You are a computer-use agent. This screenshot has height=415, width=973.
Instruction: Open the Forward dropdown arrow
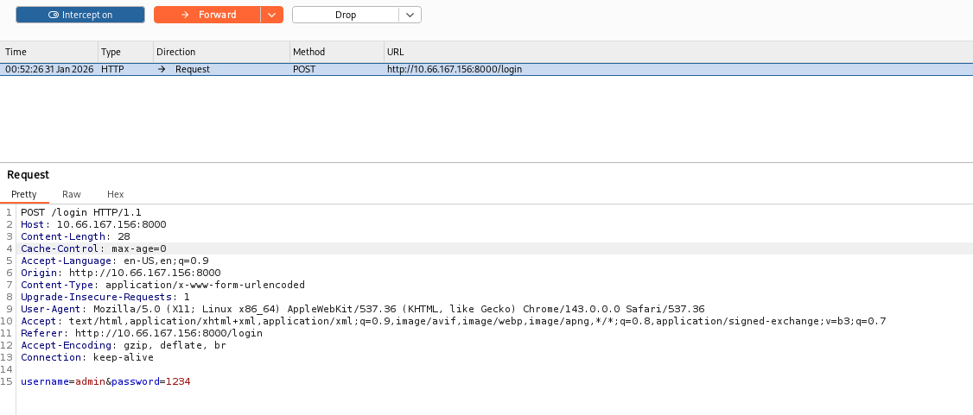tap(272, 15)
